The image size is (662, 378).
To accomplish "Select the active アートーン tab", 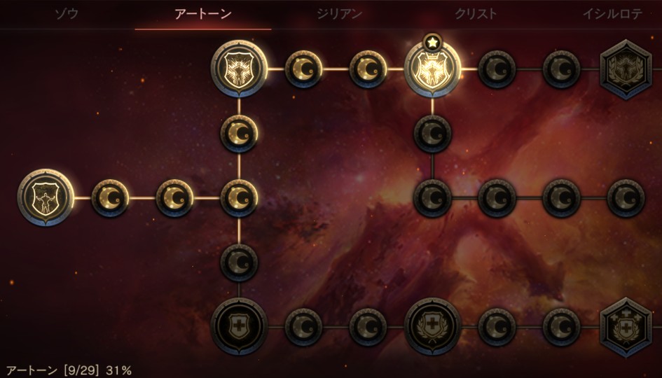I will pos(203,14).
